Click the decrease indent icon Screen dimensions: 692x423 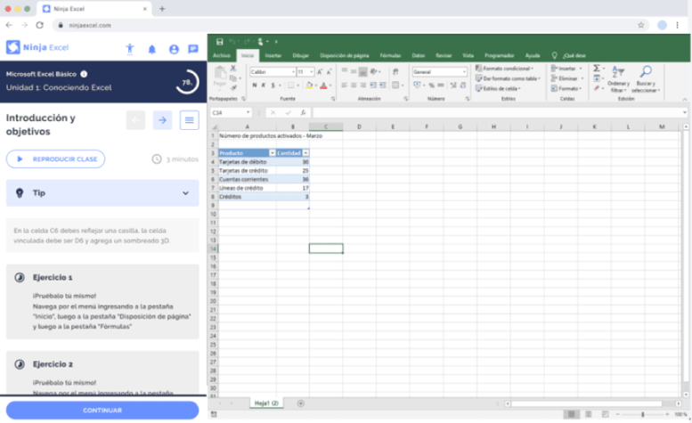373,85
